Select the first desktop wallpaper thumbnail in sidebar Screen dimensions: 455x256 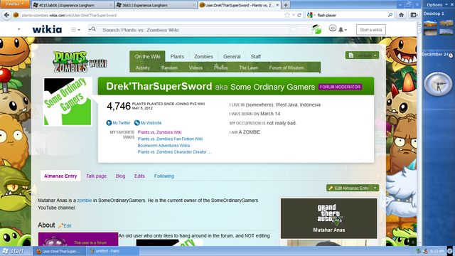pyautogui.click(x=430, y=23)
